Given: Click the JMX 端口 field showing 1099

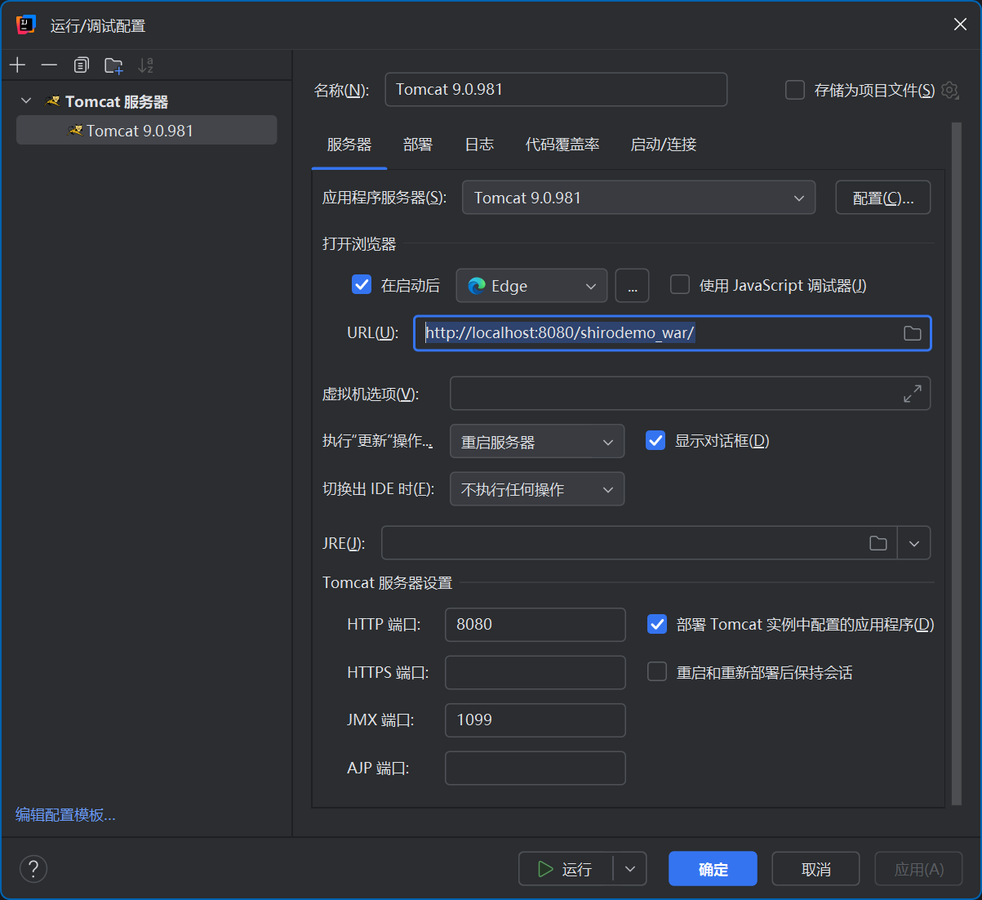Looking at the screenshot, I should click(535, 720).
